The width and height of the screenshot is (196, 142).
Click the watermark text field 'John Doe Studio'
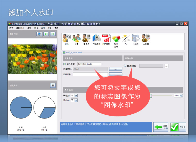(x=89, y=64)
